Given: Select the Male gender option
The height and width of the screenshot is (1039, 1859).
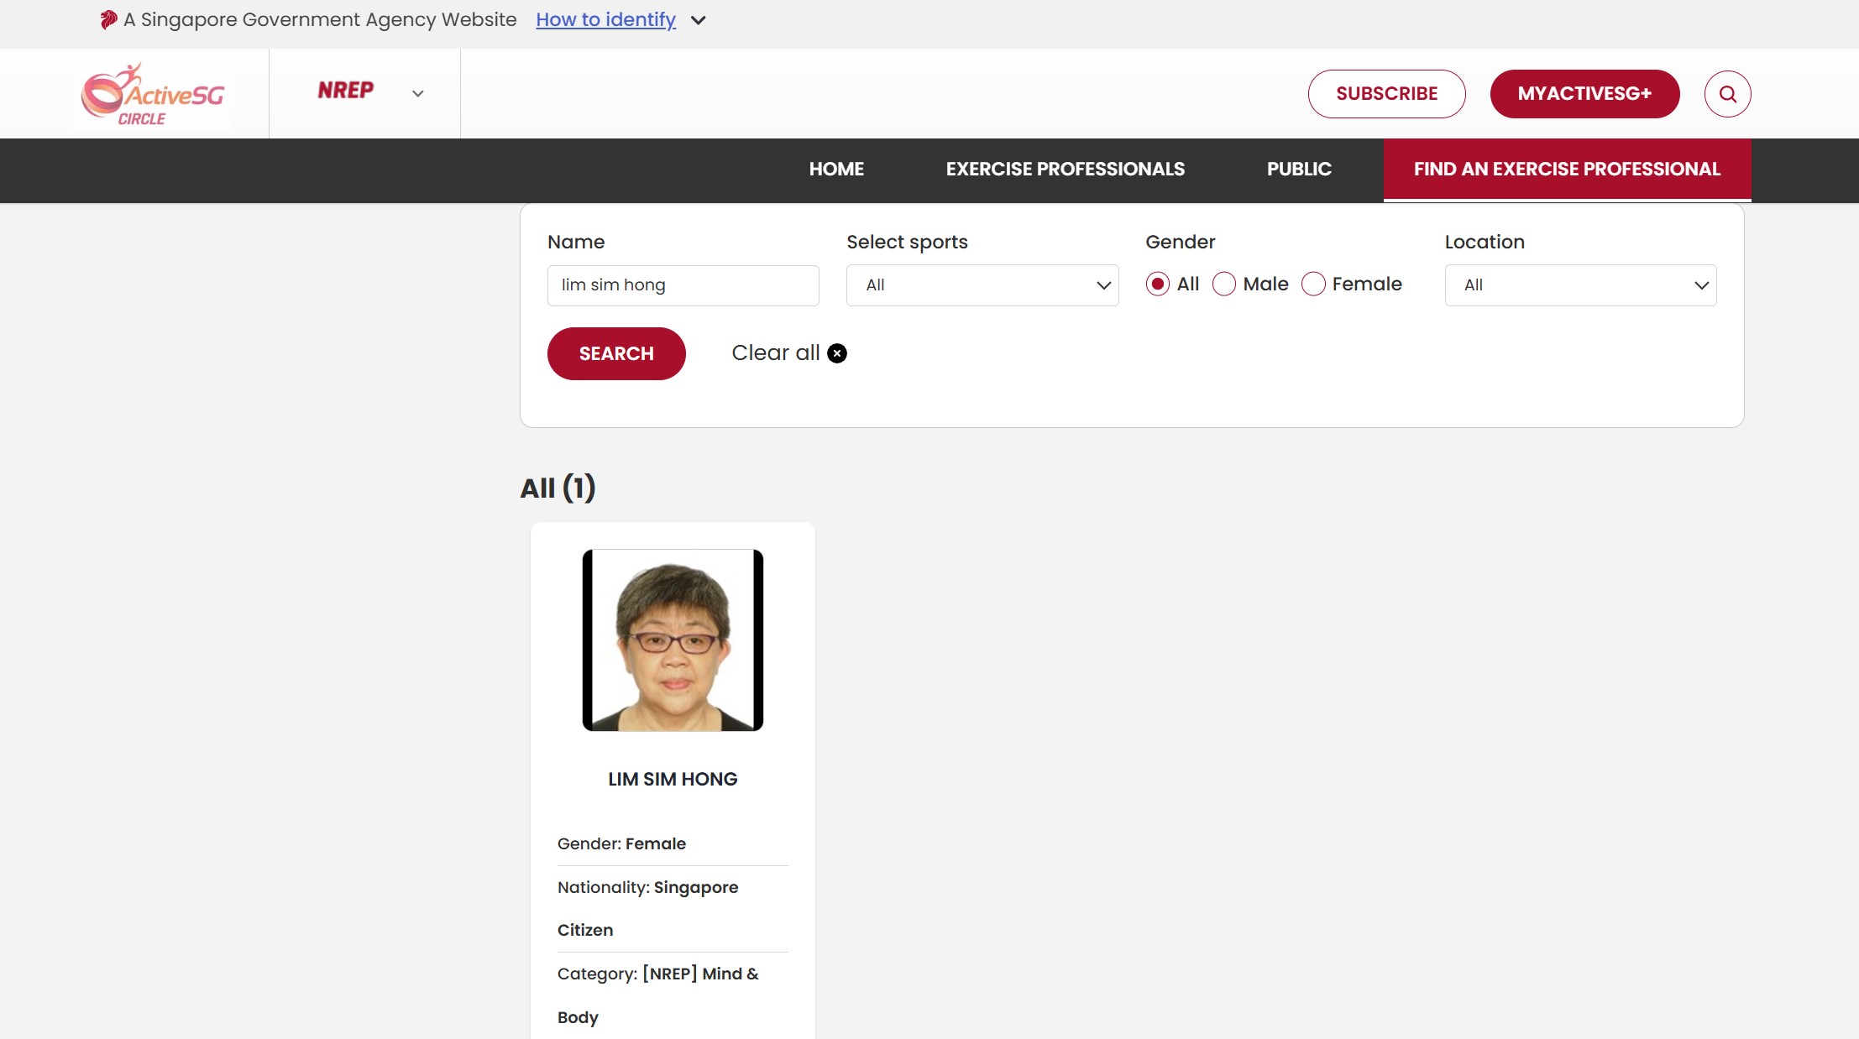Looking at the screenshot, I should 1224,285.
